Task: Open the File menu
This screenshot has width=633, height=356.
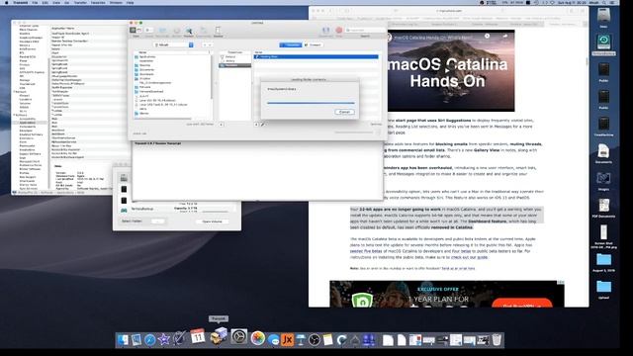Action: [36, 2]
